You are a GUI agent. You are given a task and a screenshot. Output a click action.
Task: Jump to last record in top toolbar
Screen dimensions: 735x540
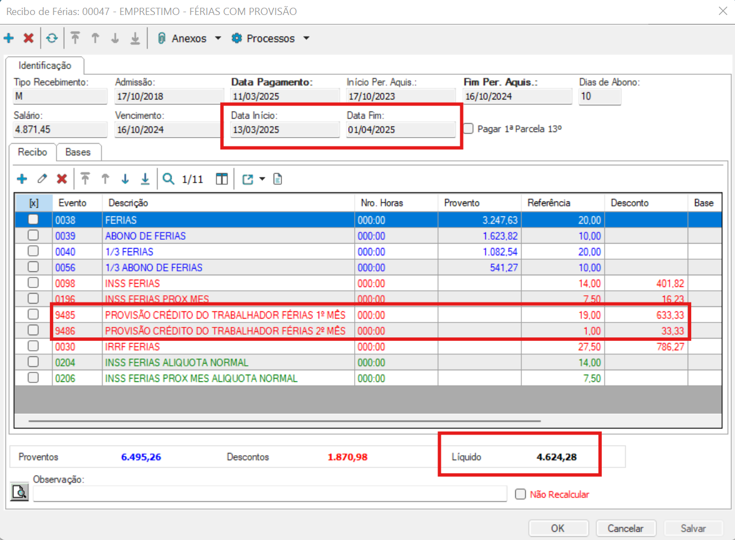point(135,38)
